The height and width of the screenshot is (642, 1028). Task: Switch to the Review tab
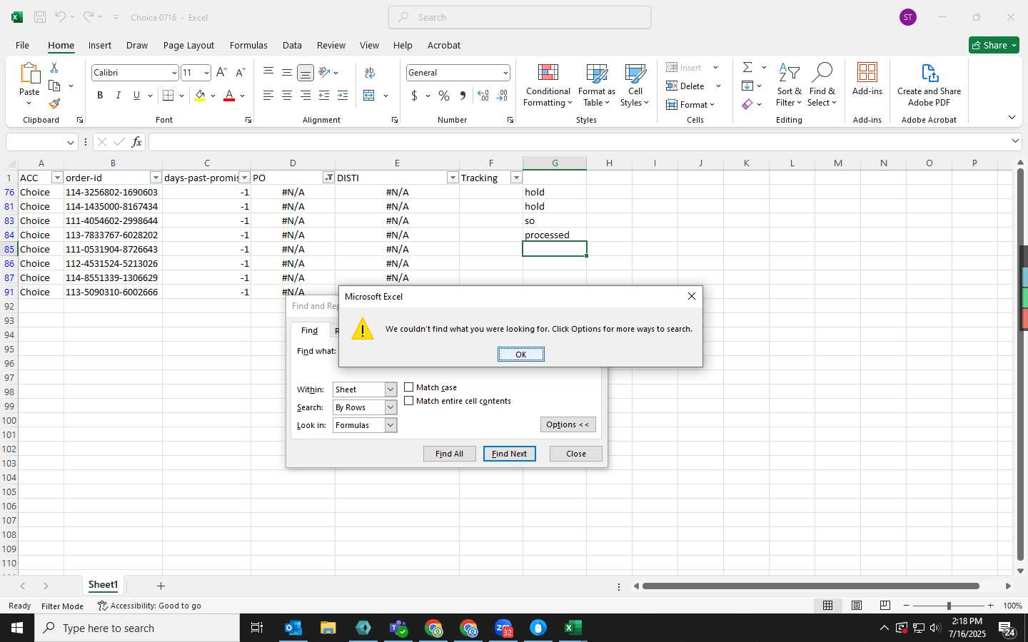pyautogui.click(x=331, y=45)
